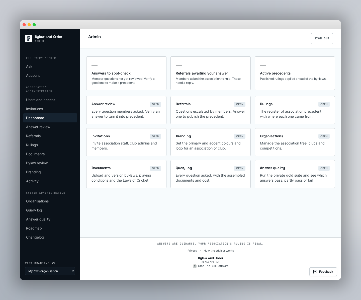Click 'Grab The Bull Software' footer text
The width and height of the screenshot is (361, 300).
click(x=213, y=266)
